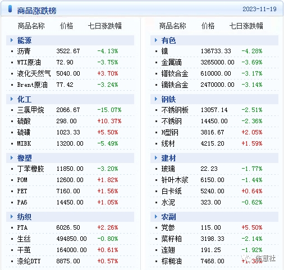Select the 连翘 commodity name
284x270 pixels.
click(x=168, y=250)
